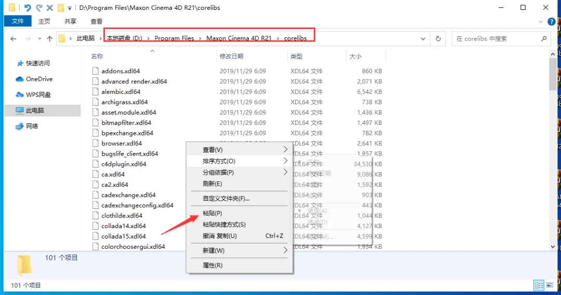Click the undo icon in title bar

(x=28, y=7)
